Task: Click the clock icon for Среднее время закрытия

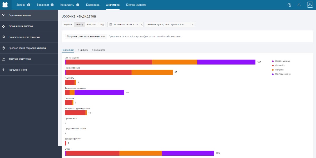Action: click(x=3, y=48)
